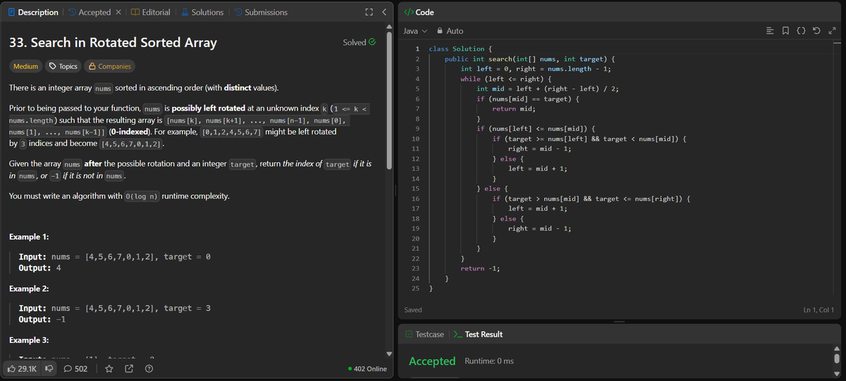Open the Testcase tab
The image size is (846, 381).
(x=424, y=334)
